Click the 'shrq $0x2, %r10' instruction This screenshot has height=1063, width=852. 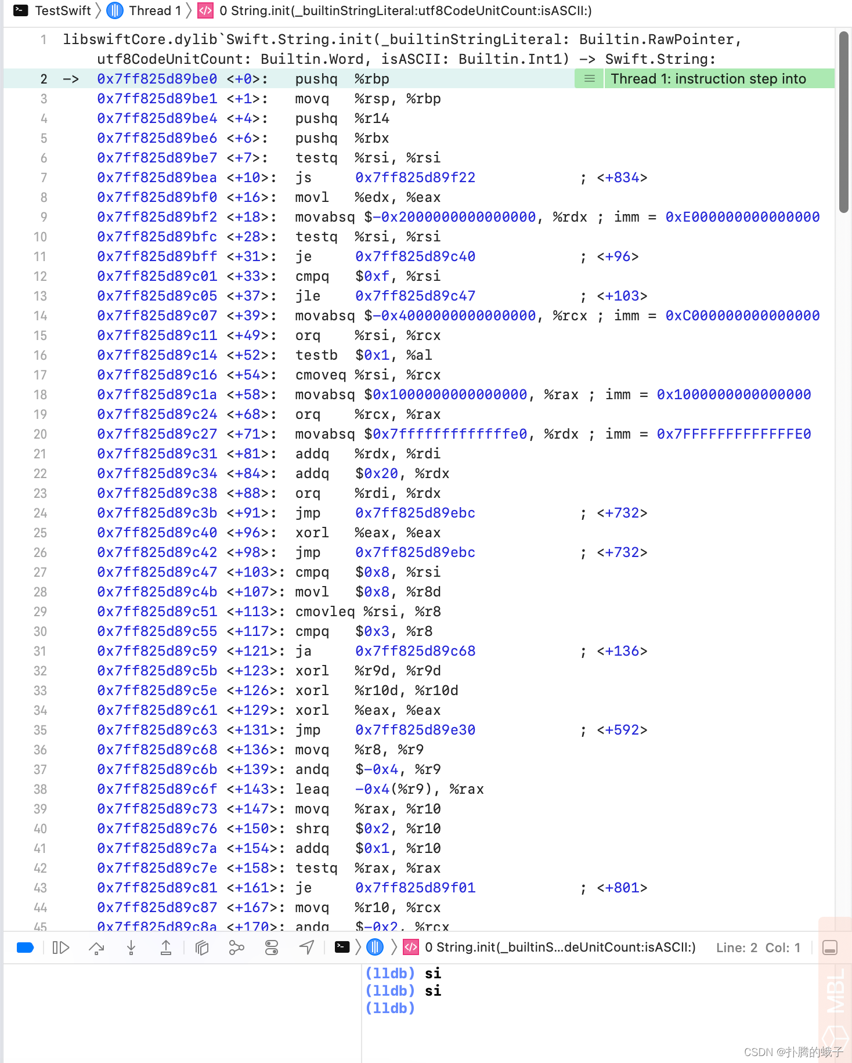(x=368, y=829)
